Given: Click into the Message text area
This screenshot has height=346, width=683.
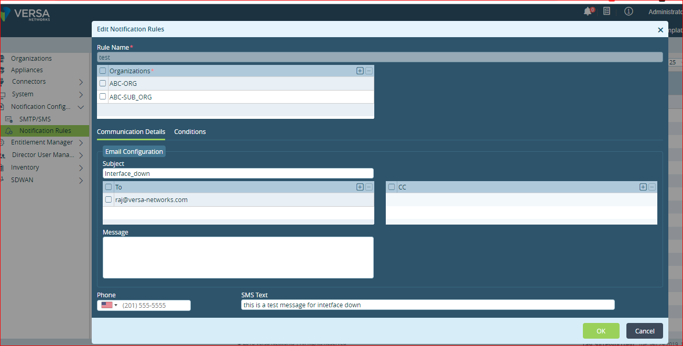Looking at the screenshot, I should pos(238,258).
